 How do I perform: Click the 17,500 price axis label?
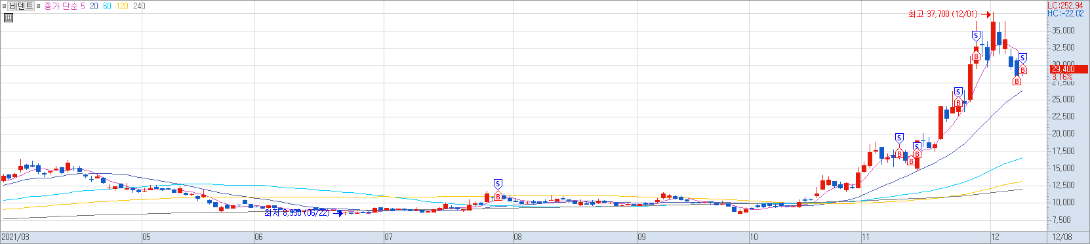(x=1062, y=151)
